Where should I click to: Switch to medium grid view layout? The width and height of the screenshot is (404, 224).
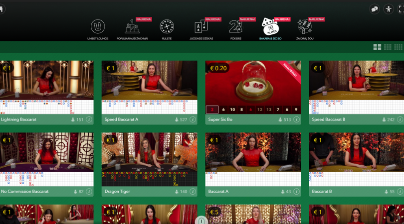pyautogui.click(x=388, y=47)
